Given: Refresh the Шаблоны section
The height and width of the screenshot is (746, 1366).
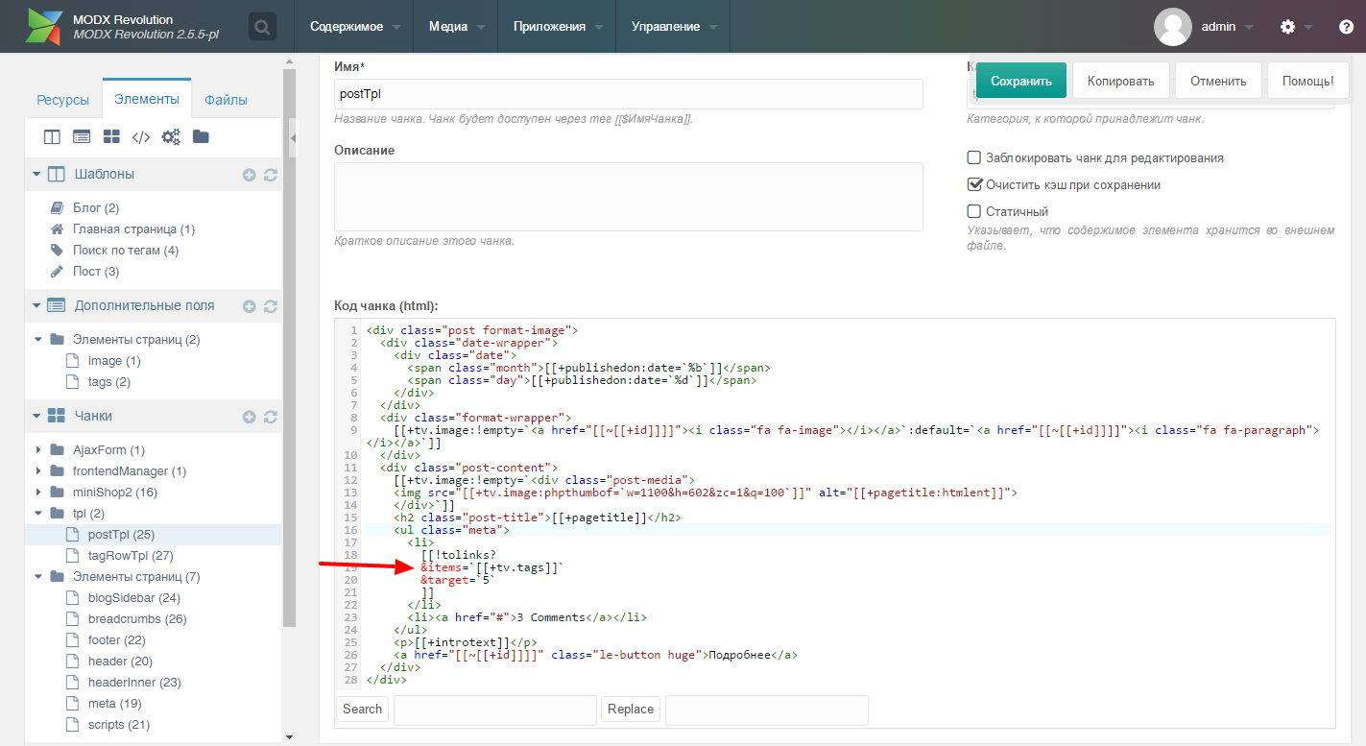Looking at the screenshot, I should click(270, 175).
